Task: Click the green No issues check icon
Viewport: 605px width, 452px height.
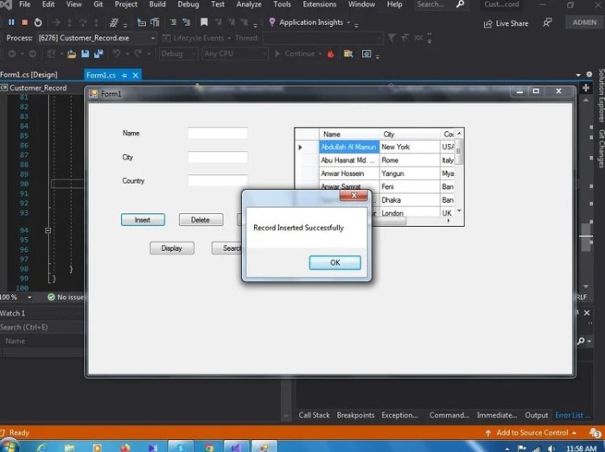Action: [x=51, y=298]
